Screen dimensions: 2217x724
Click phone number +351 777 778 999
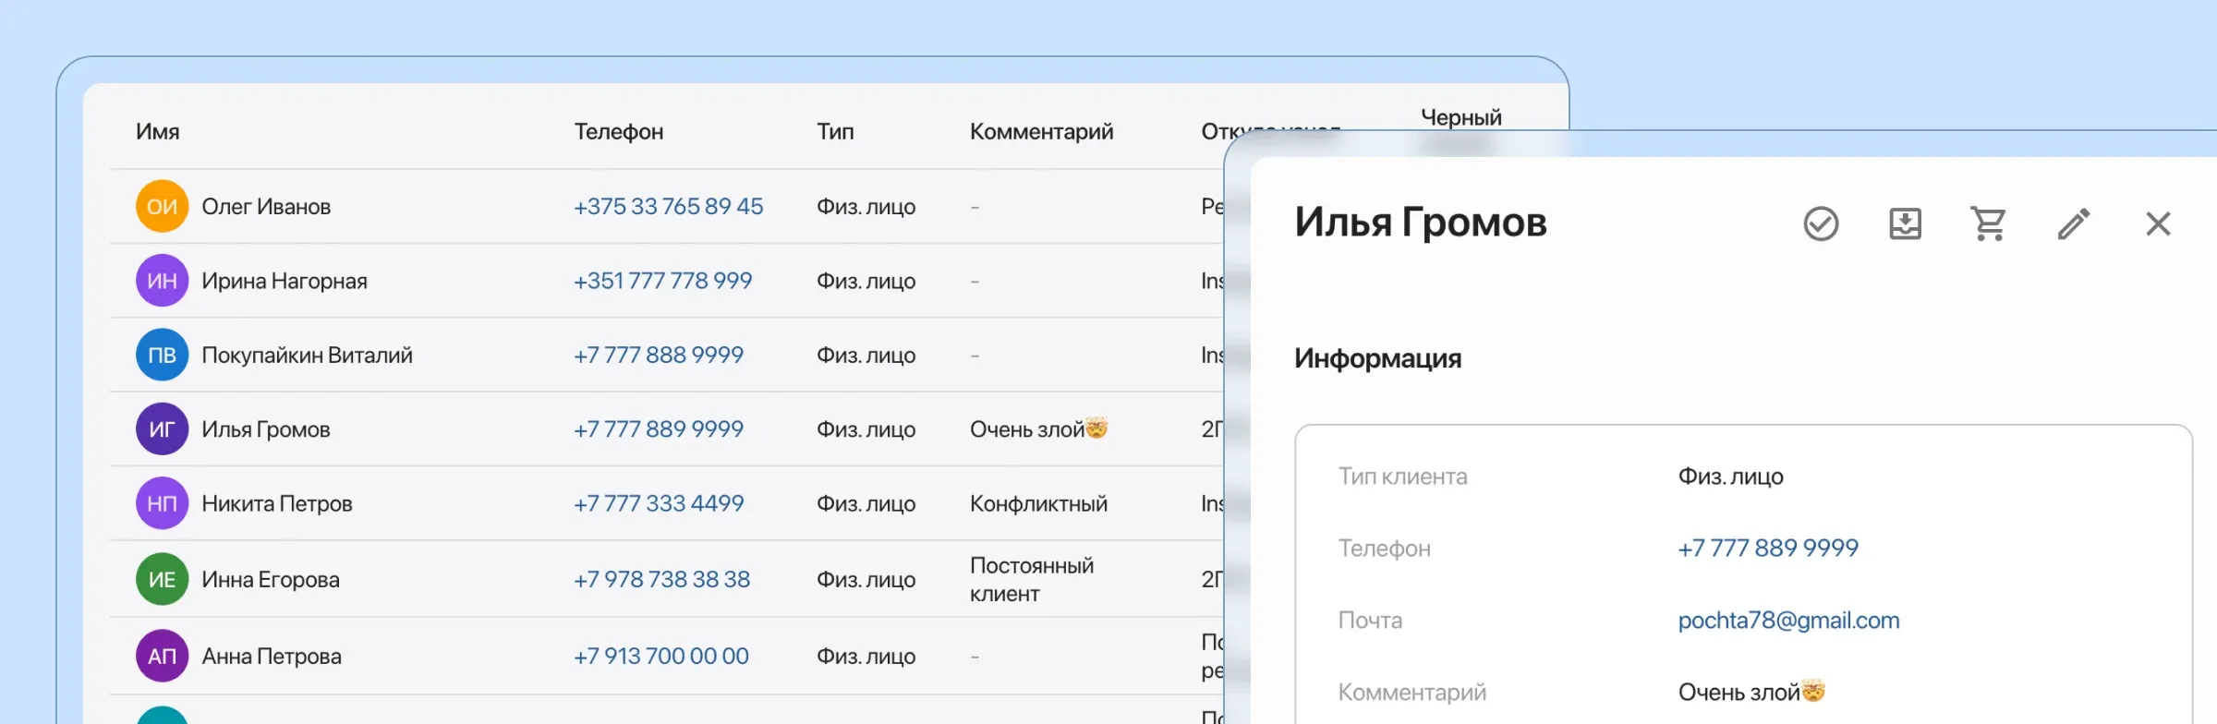(x=662, y=281)
